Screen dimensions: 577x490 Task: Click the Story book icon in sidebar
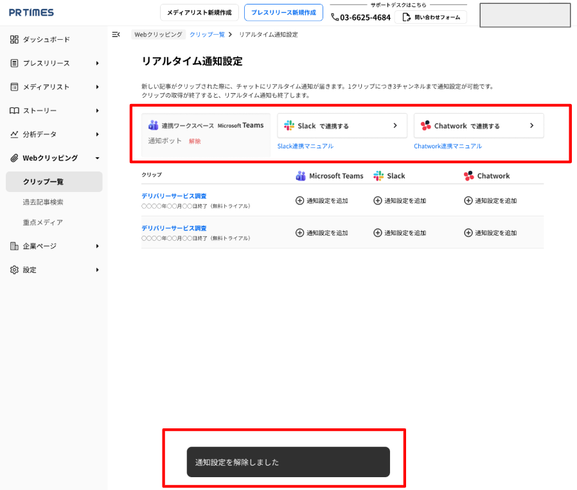(x=14, y=110)
